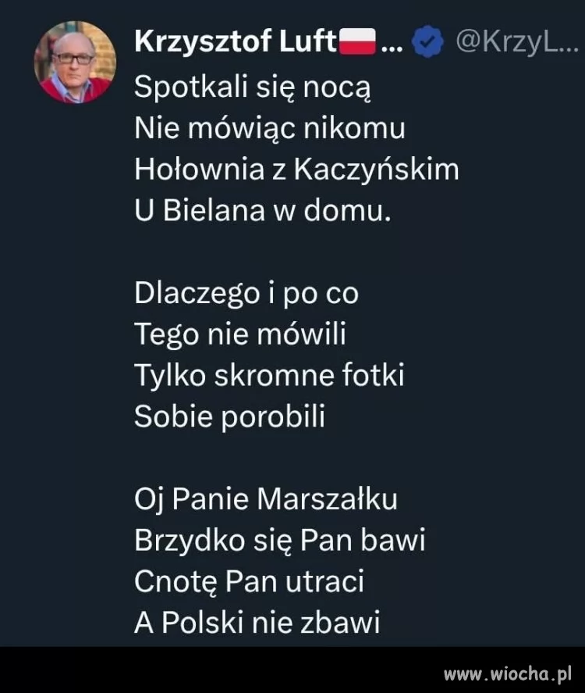Select the line 'Tylko skromne fotki'

click(x=269, y=375)
